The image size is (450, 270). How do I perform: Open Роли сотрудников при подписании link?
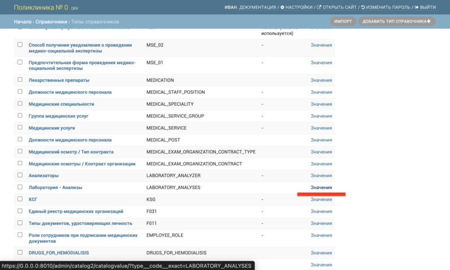tap(83, 238)
